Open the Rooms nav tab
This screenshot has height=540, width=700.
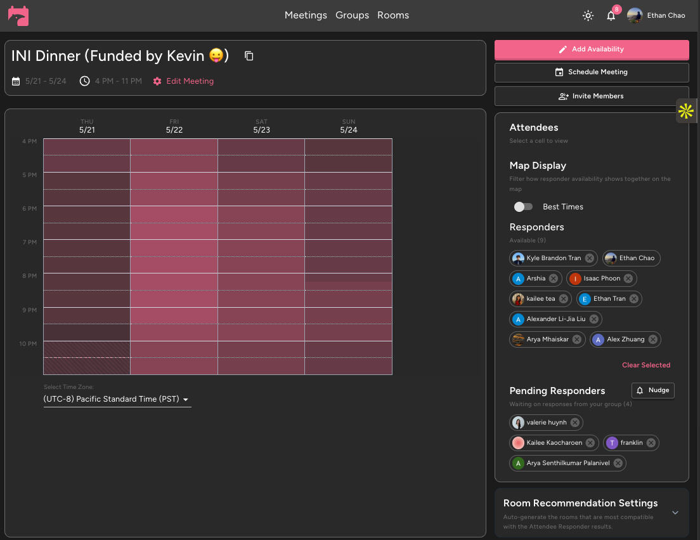[393, 15]
